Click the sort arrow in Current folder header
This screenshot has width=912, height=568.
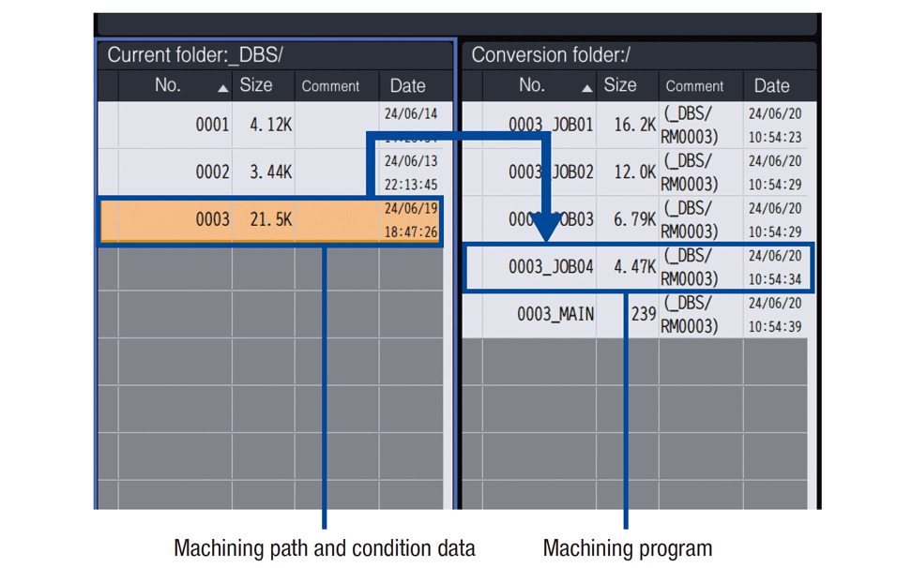(x=222, y=88)
